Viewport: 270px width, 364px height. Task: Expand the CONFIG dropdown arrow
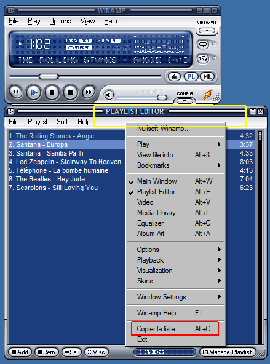pos(185,101)
